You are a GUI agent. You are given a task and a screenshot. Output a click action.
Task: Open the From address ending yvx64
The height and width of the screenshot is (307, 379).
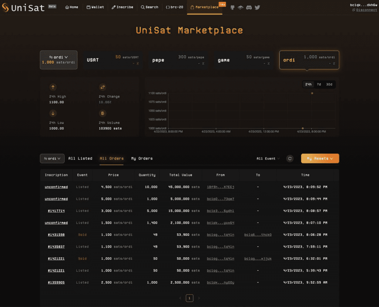[x=221, y=223]
